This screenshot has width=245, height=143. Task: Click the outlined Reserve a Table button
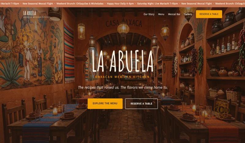tap(141, 104)
